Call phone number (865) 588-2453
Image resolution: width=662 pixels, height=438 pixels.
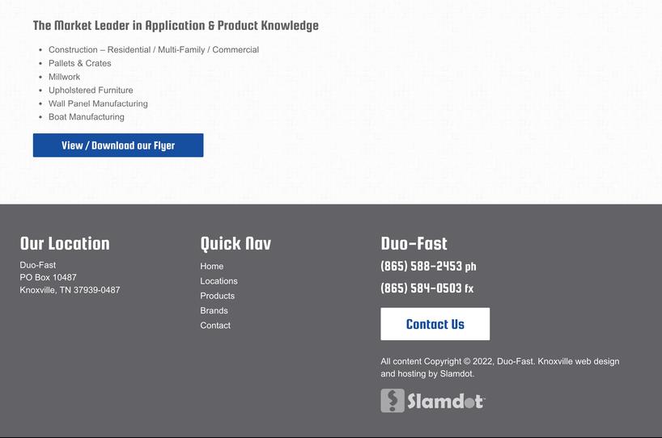click(428, 267)
